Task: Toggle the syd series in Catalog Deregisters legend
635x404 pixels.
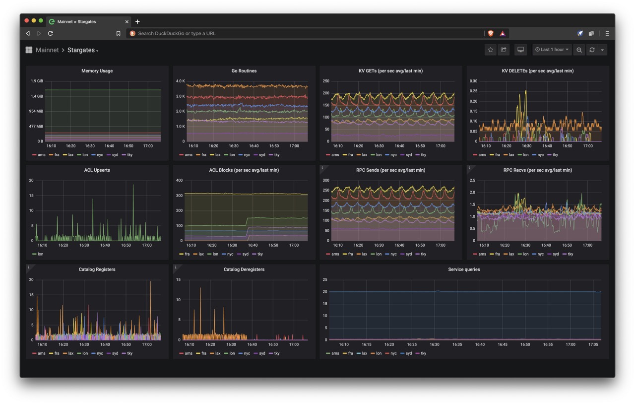Action: coord(262,353)
